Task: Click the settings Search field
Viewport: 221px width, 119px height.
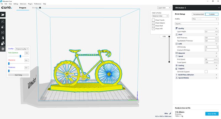Action: pyautogui.click(x=196, y=24)
